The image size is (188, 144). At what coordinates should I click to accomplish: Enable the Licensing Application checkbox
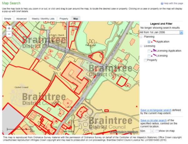(149, 51)
